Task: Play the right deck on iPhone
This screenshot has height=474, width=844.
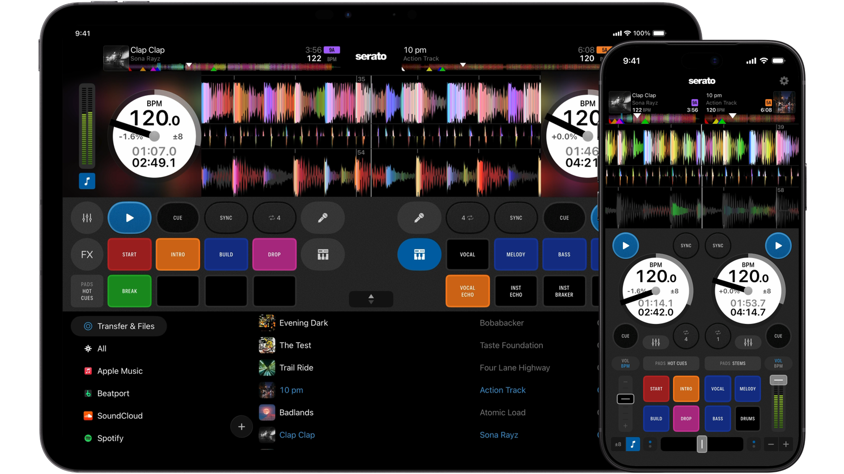Action: (778, 245)
